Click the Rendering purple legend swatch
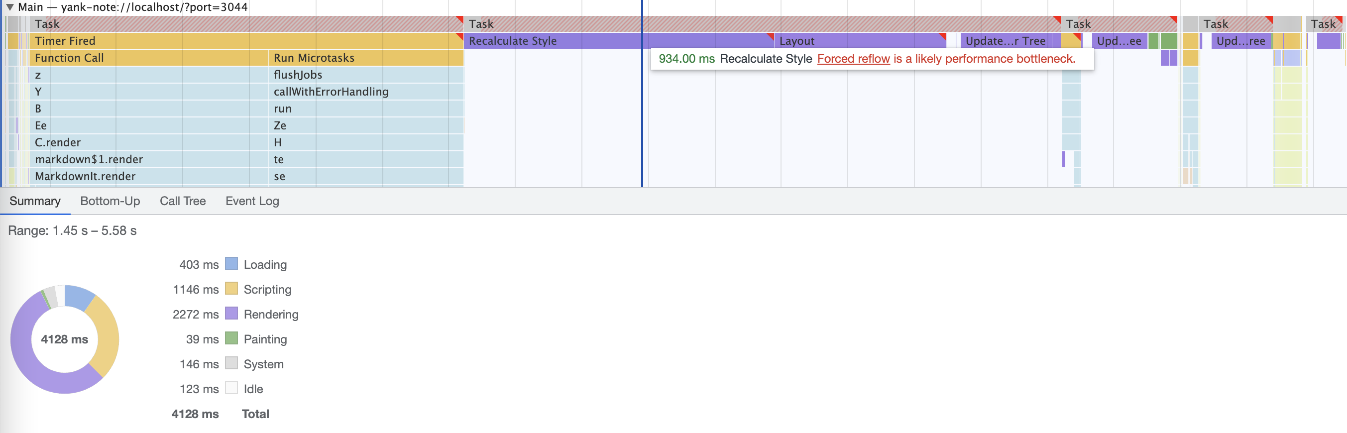Viewport: 1347px width, 433px height. coord(231,314)
